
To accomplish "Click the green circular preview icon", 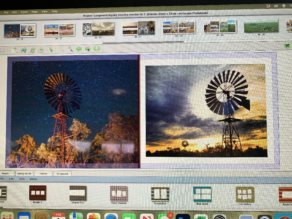I will pos(97,49).
